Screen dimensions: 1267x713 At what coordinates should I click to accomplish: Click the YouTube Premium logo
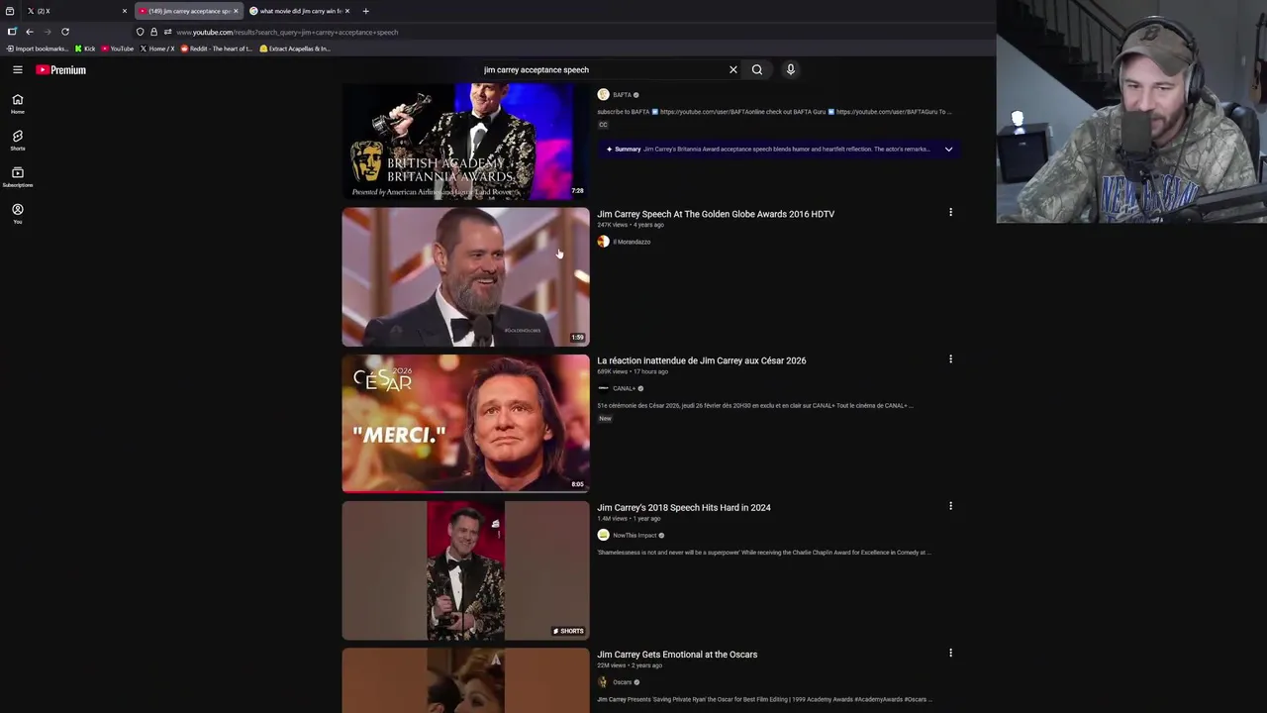click(61, 69)
